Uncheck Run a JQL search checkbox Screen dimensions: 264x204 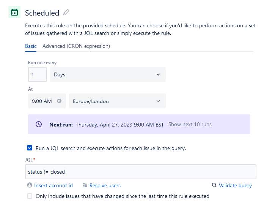(x=30, y=148)
